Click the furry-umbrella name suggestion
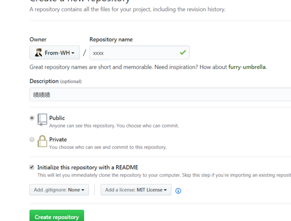291x221 pixels. click(247, 67)
